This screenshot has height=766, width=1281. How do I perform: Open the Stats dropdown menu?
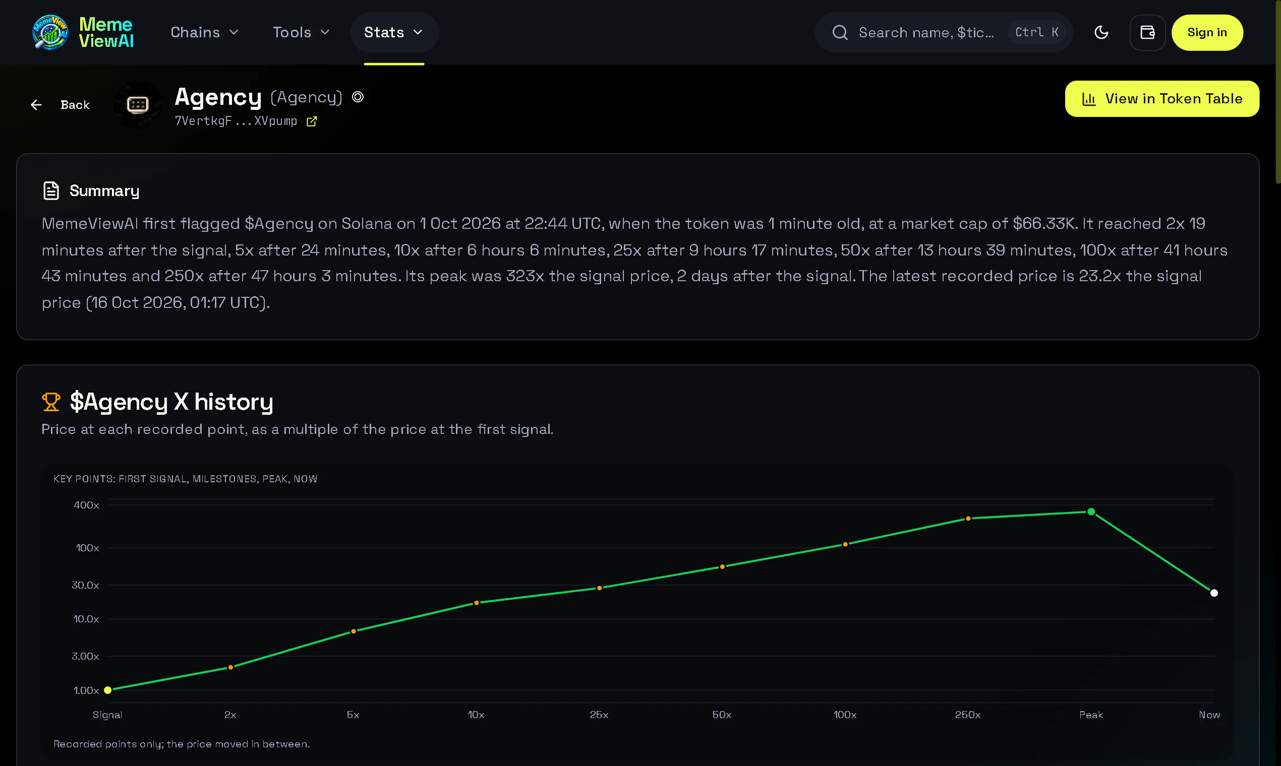point(394,32)
